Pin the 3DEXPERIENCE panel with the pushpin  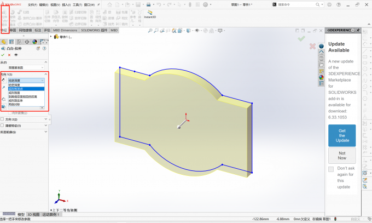click(x=358, y=30)
